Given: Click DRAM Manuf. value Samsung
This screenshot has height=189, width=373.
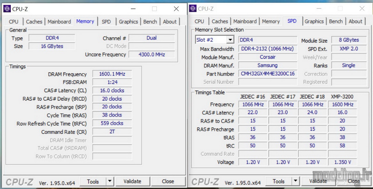Looking at the screenshot, I should (268, 65).
